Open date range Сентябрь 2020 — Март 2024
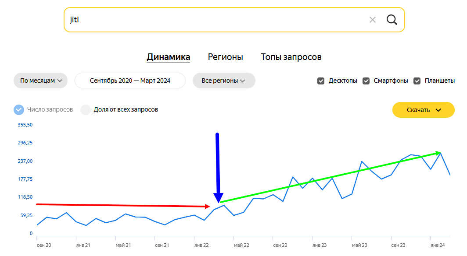Screen dimensions: 467x256 point(130,81)
